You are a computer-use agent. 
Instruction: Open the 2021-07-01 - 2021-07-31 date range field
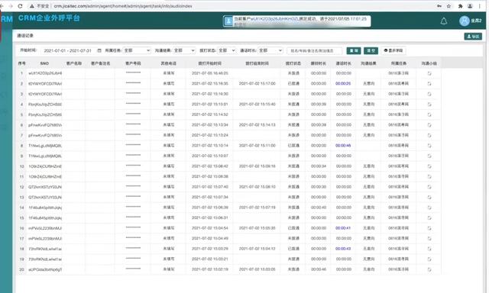pos(68,50)
